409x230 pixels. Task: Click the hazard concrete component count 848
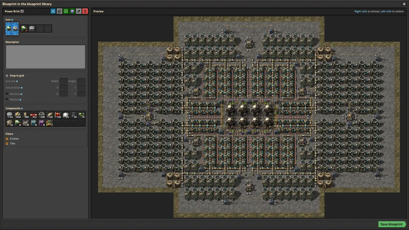tap(18, 115)
